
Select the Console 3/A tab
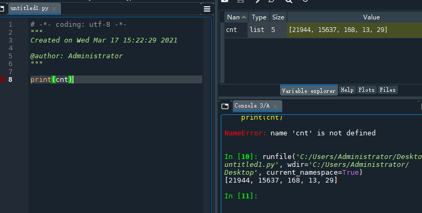click(x=258, y=106)
